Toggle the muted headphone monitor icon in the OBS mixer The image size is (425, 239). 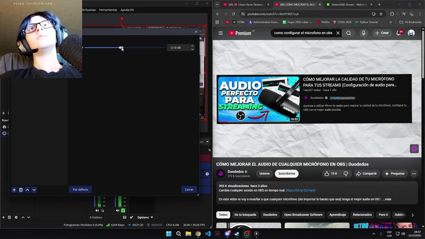[102, 210]
